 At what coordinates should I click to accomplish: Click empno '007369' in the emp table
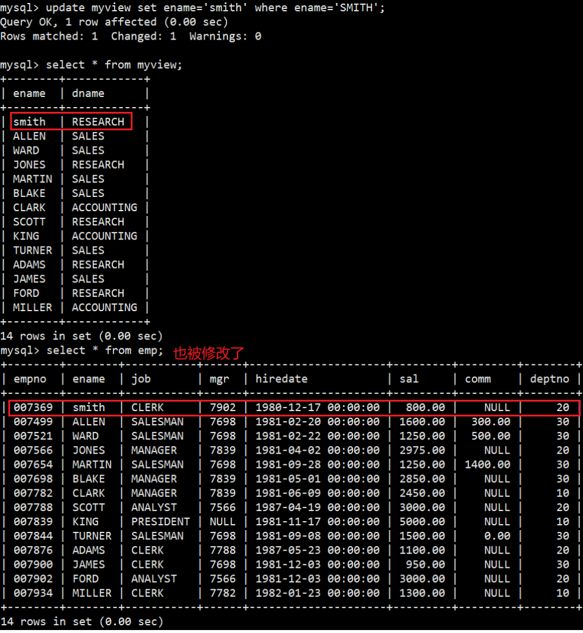[x=33, y=408]
